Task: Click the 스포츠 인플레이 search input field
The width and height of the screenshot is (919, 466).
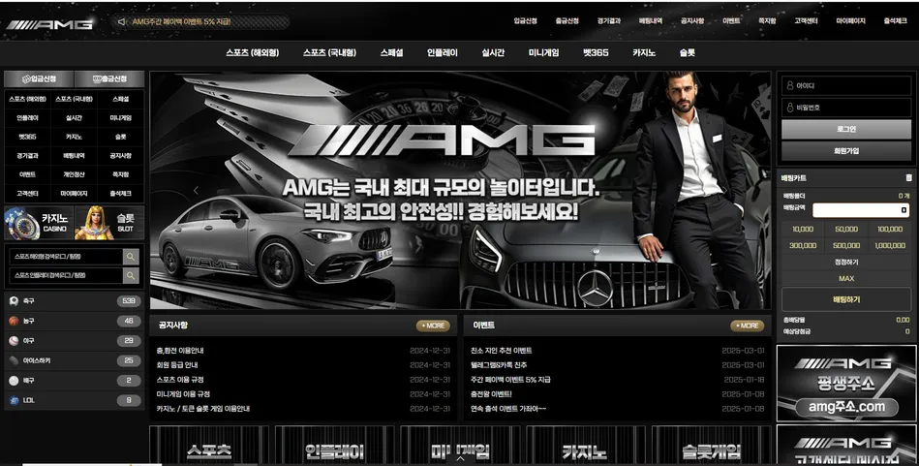Action: [66, 275]
